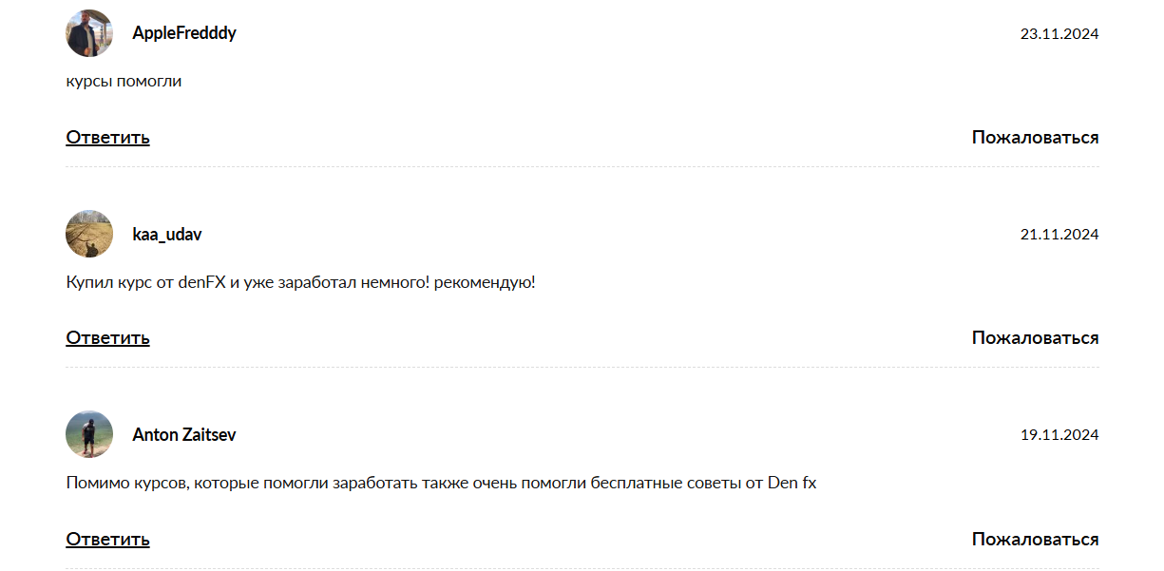
Task: Click AppleFredddy's profile avatar
Action: (x=89, y=33)
